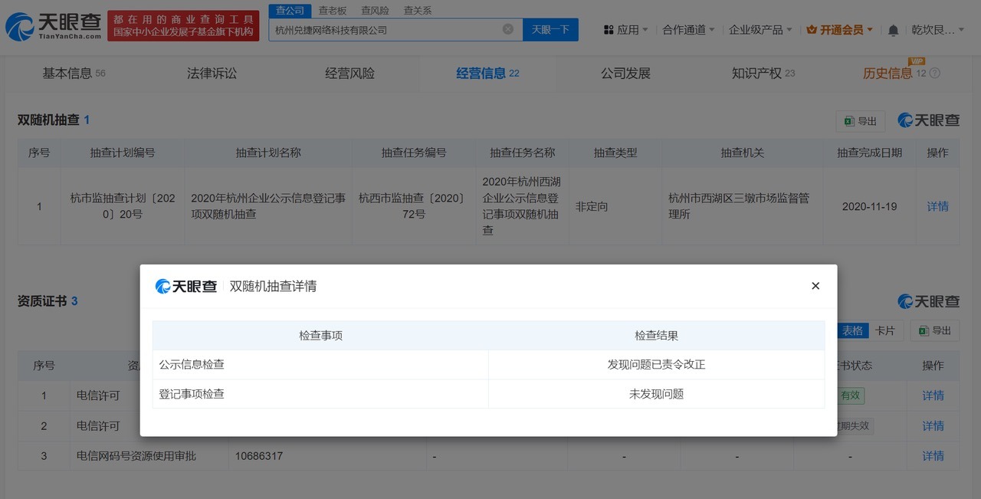This screenshot has width=981, height=499.
Task: Click the 天眼一下 search button
Action: tap(551, 28)
